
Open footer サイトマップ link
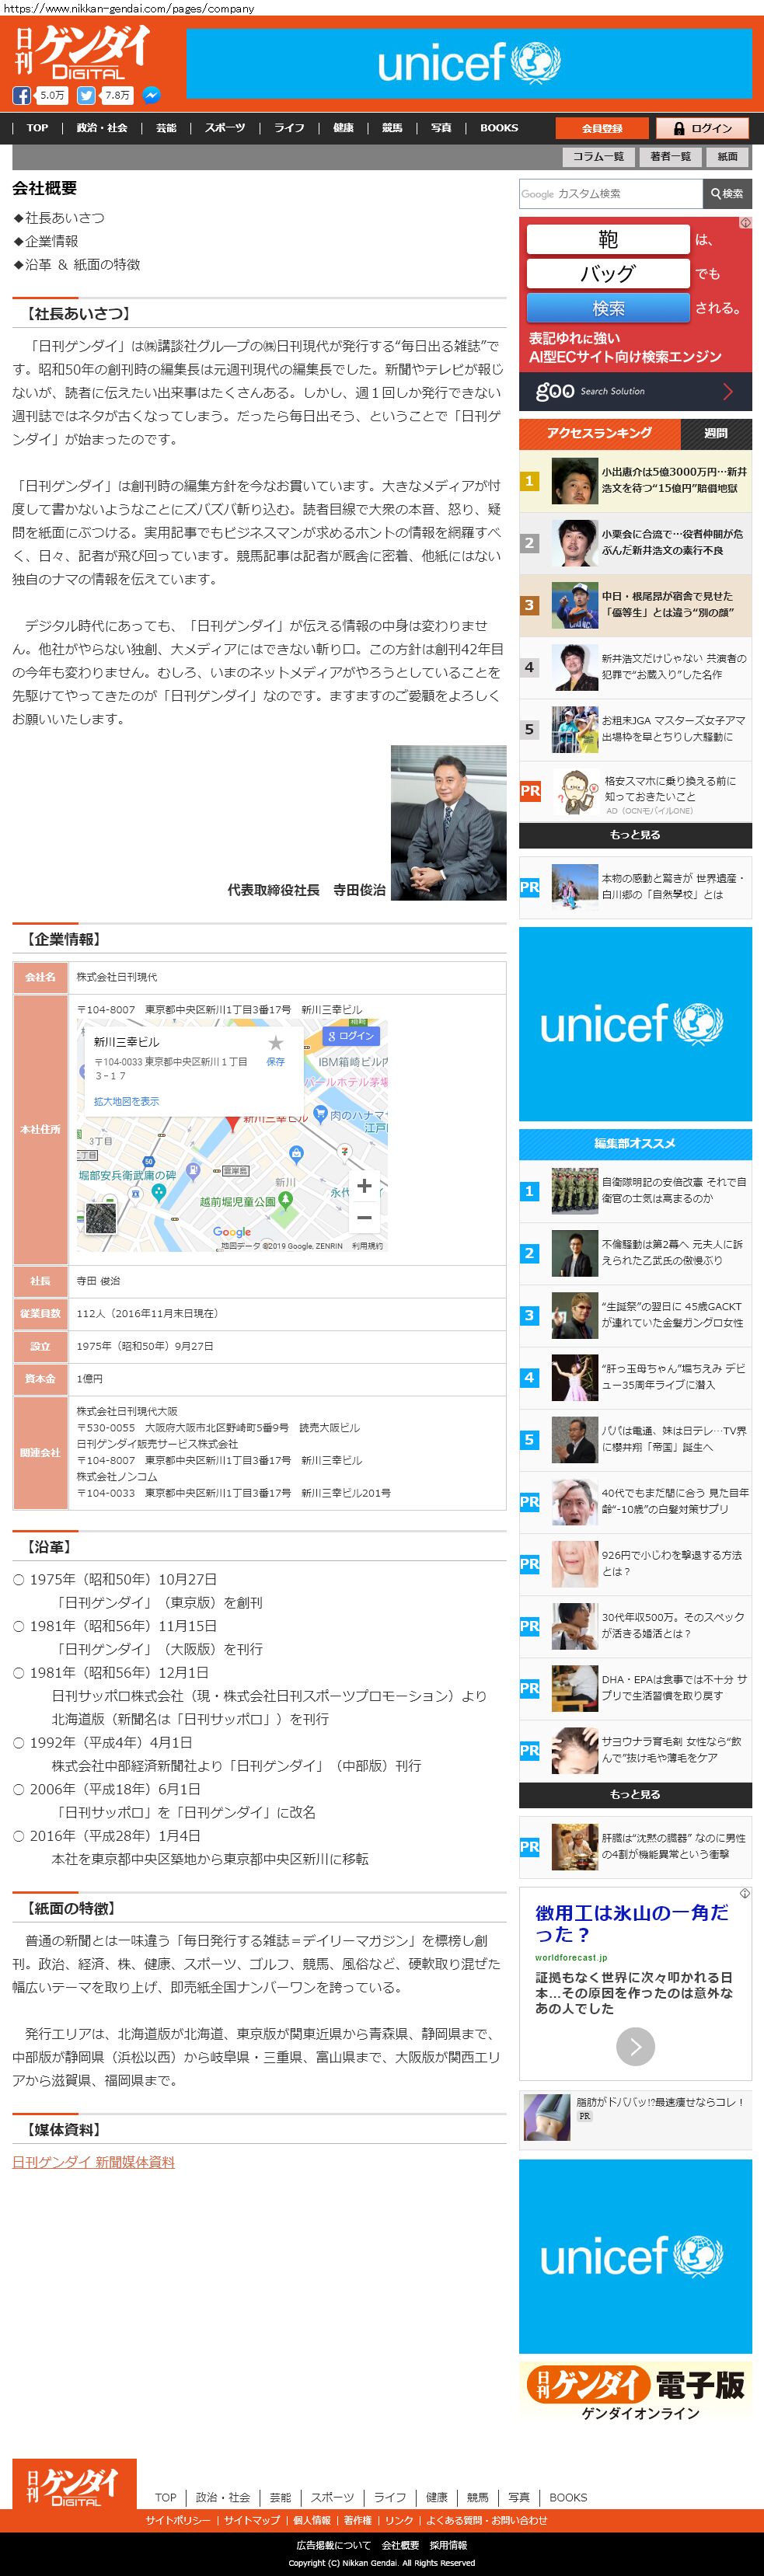pyautogui.click(x=252, y=2521)
